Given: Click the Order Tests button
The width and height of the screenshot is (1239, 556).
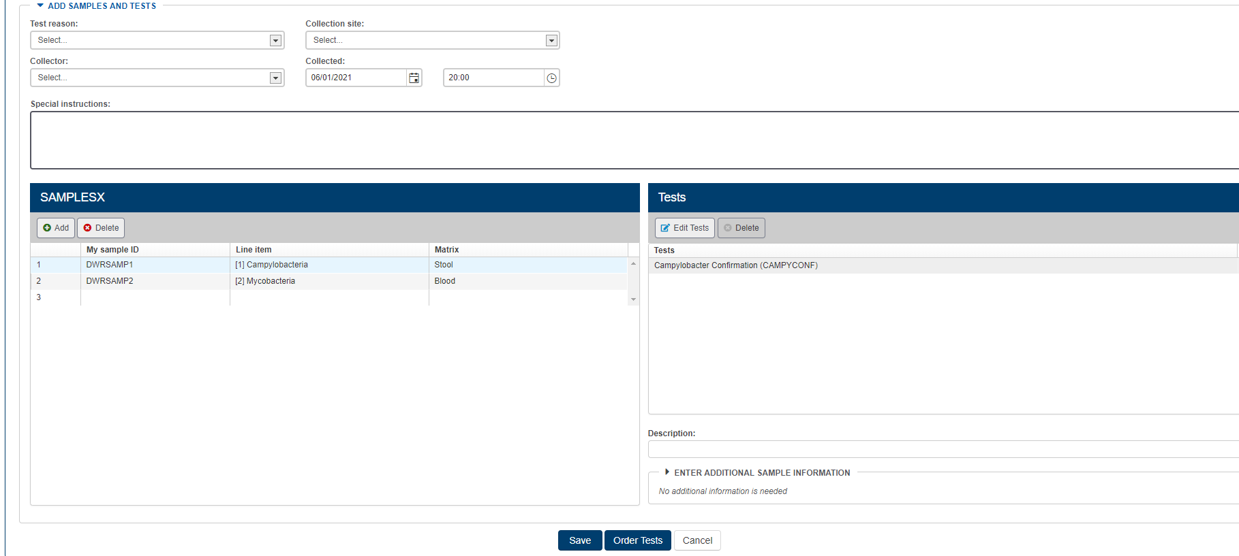Looking at the screenshot, I should 637,540.
